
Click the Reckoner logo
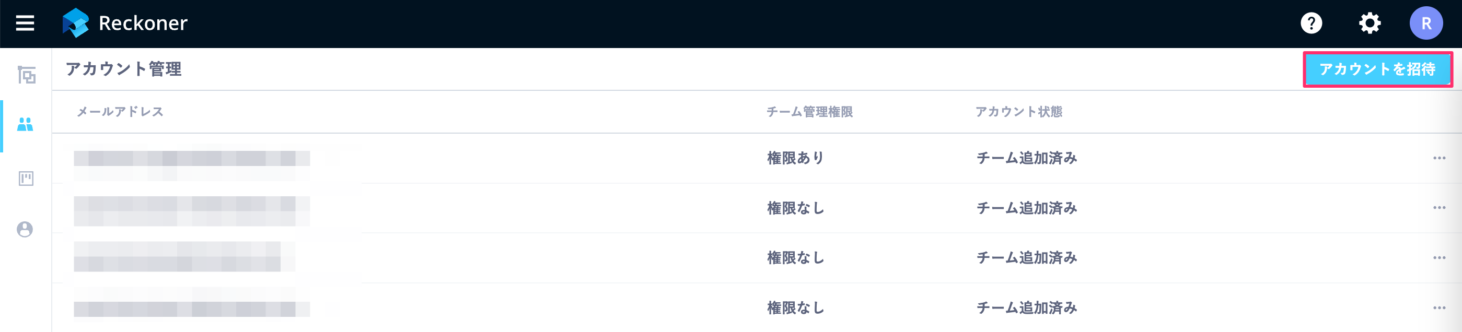pos(125,23)
